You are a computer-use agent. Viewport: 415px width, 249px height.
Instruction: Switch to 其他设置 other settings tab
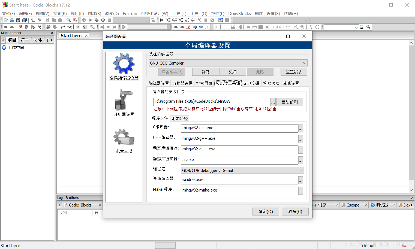click(291, 83)
